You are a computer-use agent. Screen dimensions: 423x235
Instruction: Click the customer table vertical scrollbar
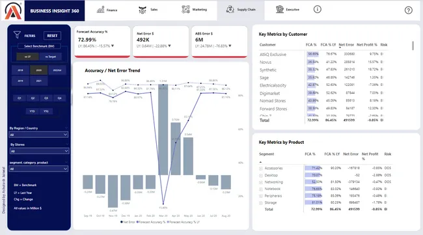tap(413, 46)
